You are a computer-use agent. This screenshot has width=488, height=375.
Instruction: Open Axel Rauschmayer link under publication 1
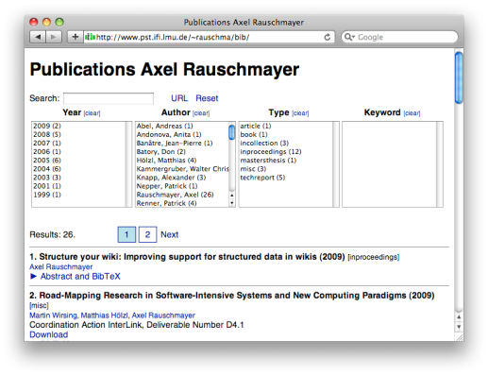(61, 267)
